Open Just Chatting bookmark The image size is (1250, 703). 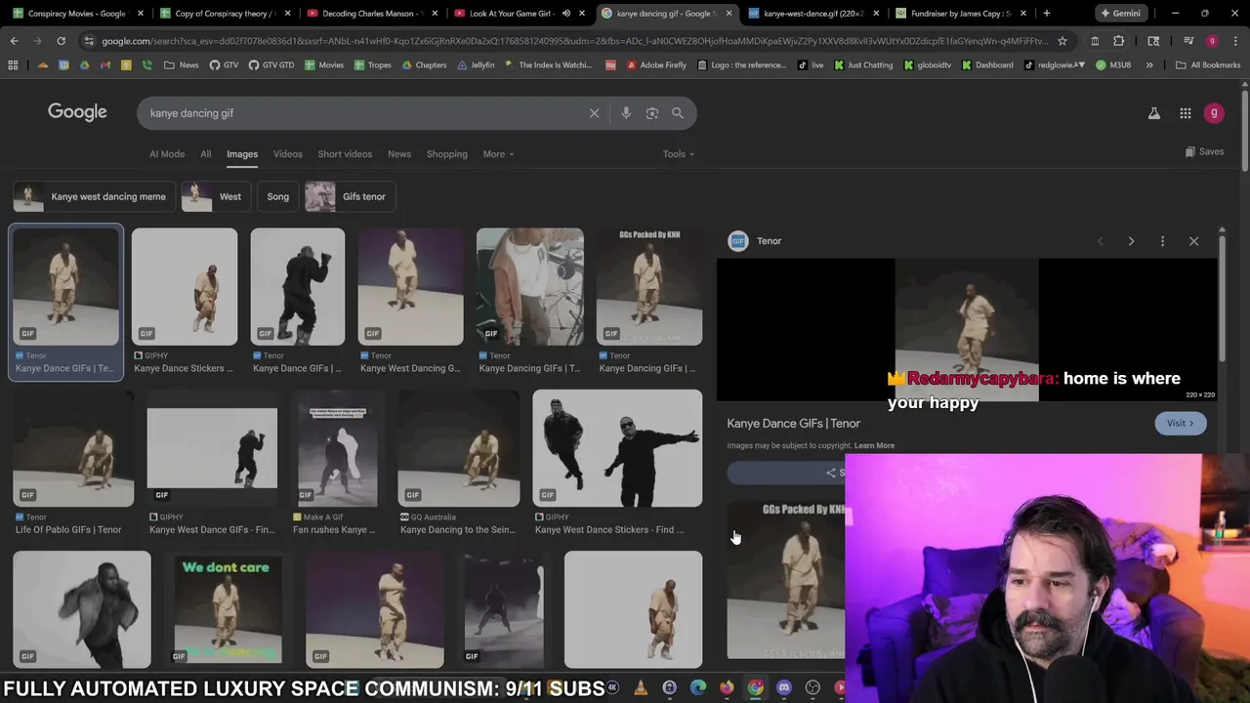point(864,64)
